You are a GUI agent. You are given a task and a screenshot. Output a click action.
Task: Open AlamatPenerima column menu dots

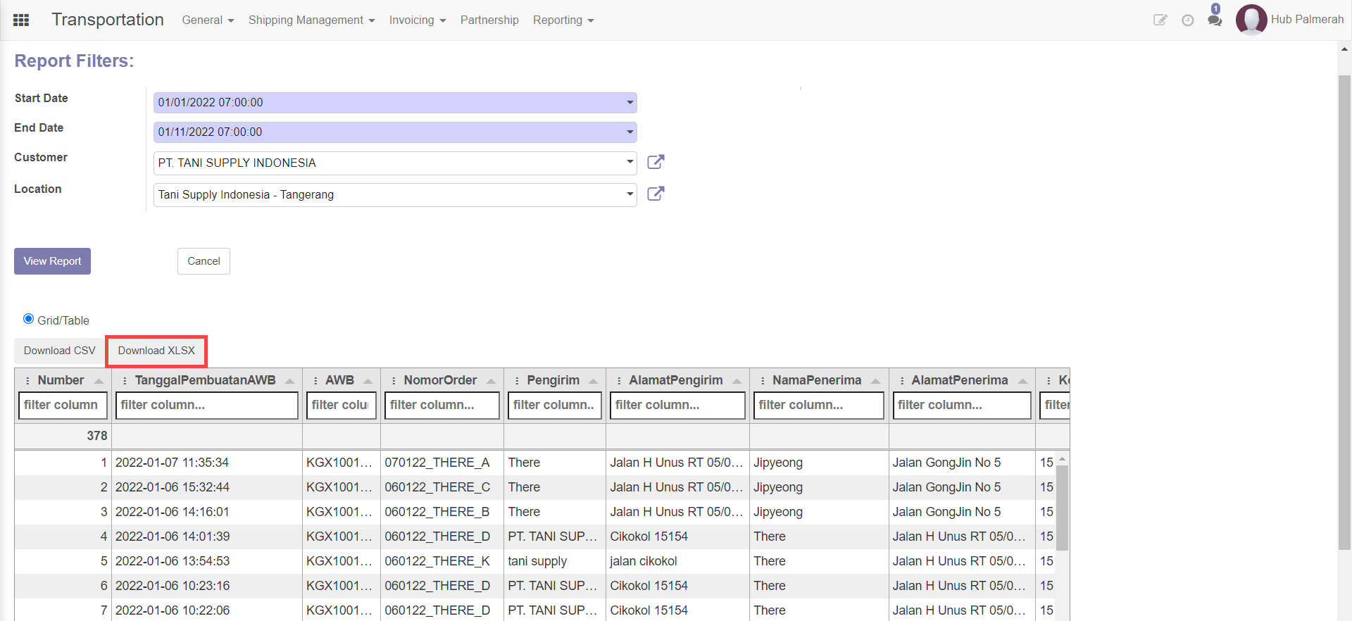pos(902,381)
